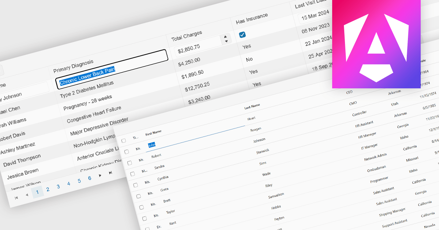This screenshot has height=230, width=439.
Task: Select the Major Depressive Disorder cell
Action: (x=100, y=127)
